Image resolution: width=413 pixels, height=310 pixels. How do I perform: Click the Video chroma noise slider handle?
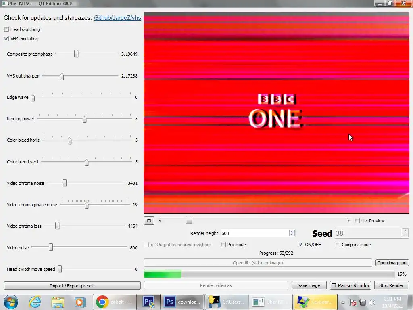(x=65, y=183)
